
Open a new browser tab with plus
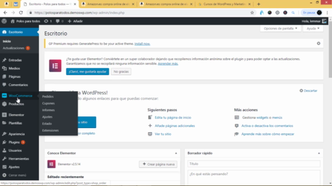point(258,4)
